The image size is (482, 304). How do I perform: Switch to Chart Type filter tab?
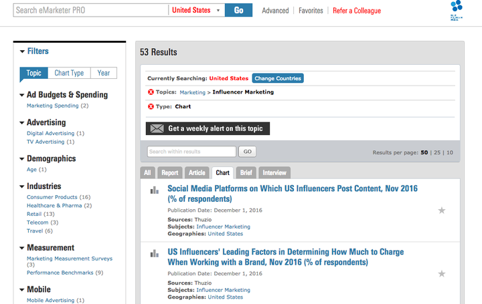point(69,73)
